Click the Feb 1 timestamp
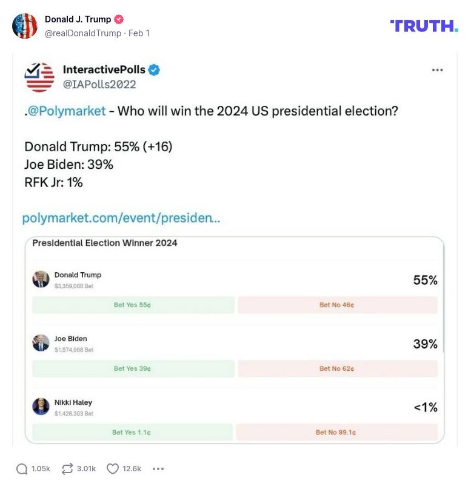 coord(140,33)
